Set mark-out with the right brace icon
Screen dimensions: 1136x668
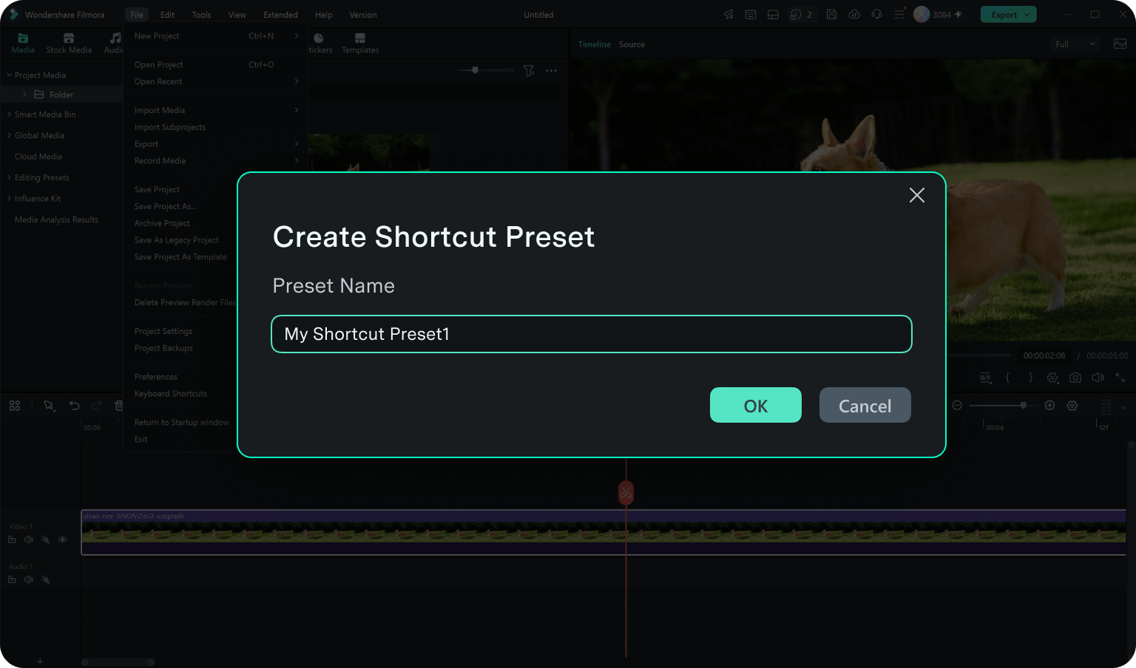[1030, 378]
